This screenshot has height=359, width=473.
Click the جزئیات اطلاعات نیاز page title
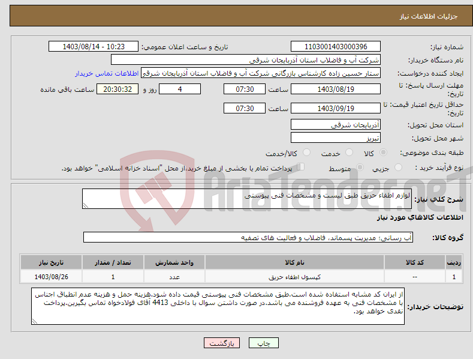pos(429,16)
